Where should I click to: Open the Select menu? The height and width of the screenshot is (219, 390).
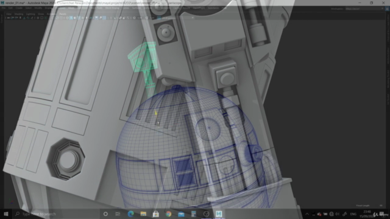click(x=29, y=8)
